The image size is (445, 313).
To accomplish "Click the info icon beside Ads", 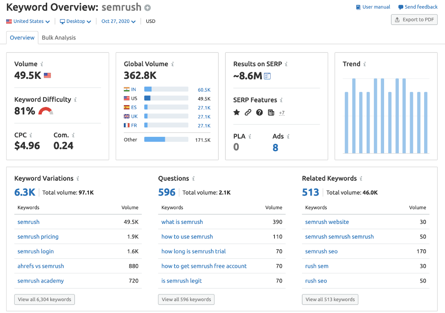I will coord(288,137).
